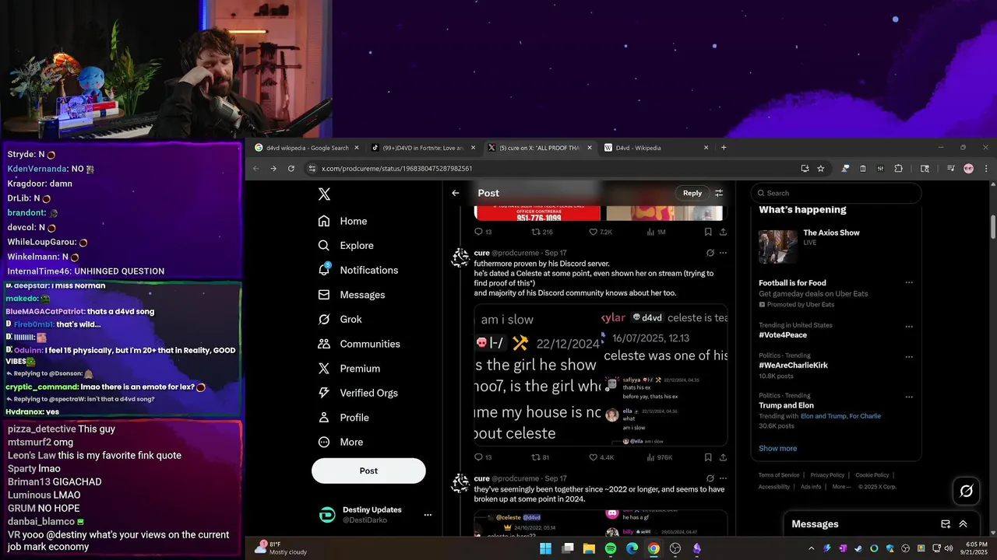Open Destiny Updates account options menu

tap(428, 515)
